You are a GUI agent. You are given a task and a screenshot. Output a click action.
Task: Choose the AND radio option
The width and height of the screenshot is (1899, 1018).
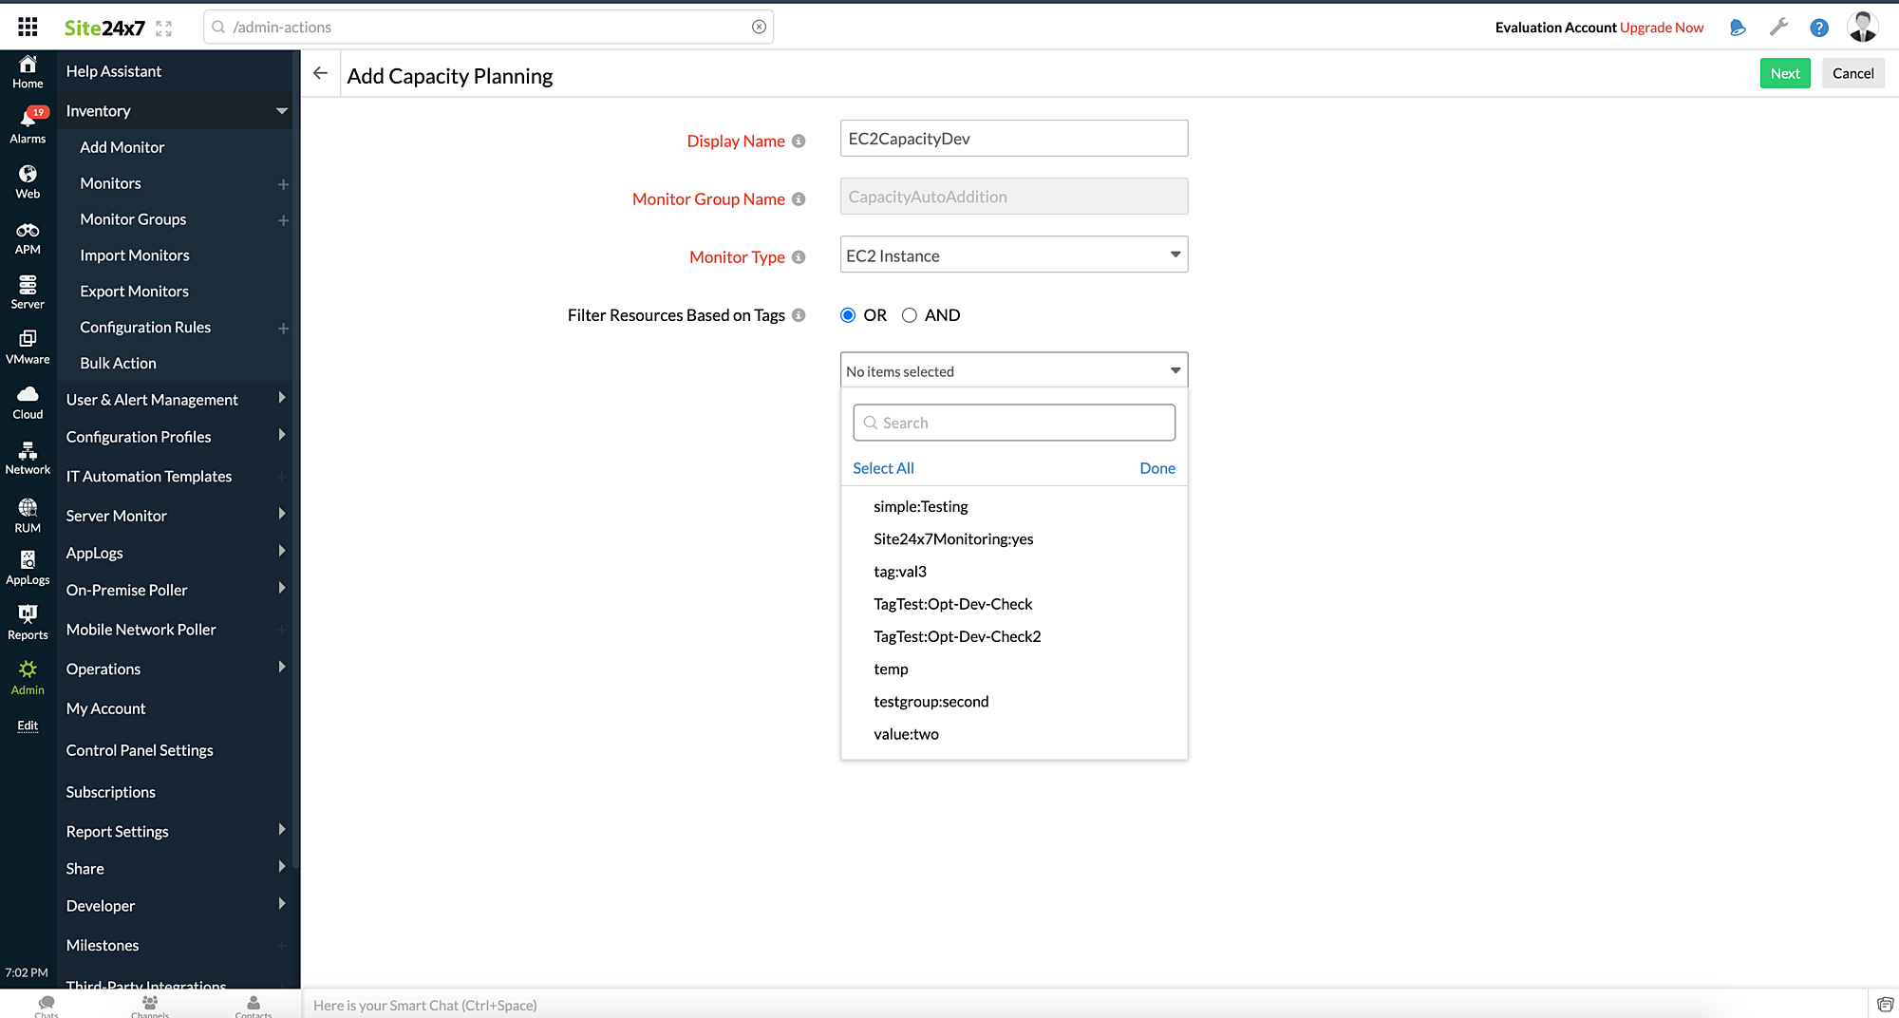(909, 314)
